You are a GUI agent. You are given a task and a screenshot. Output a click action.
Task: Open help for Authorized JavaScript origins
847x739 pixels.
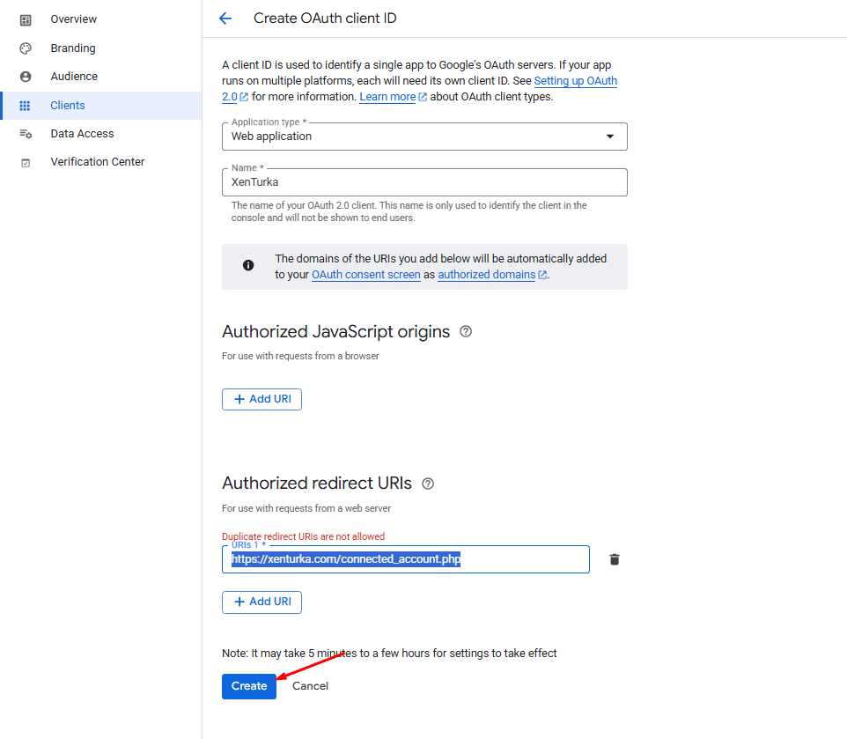466,332
